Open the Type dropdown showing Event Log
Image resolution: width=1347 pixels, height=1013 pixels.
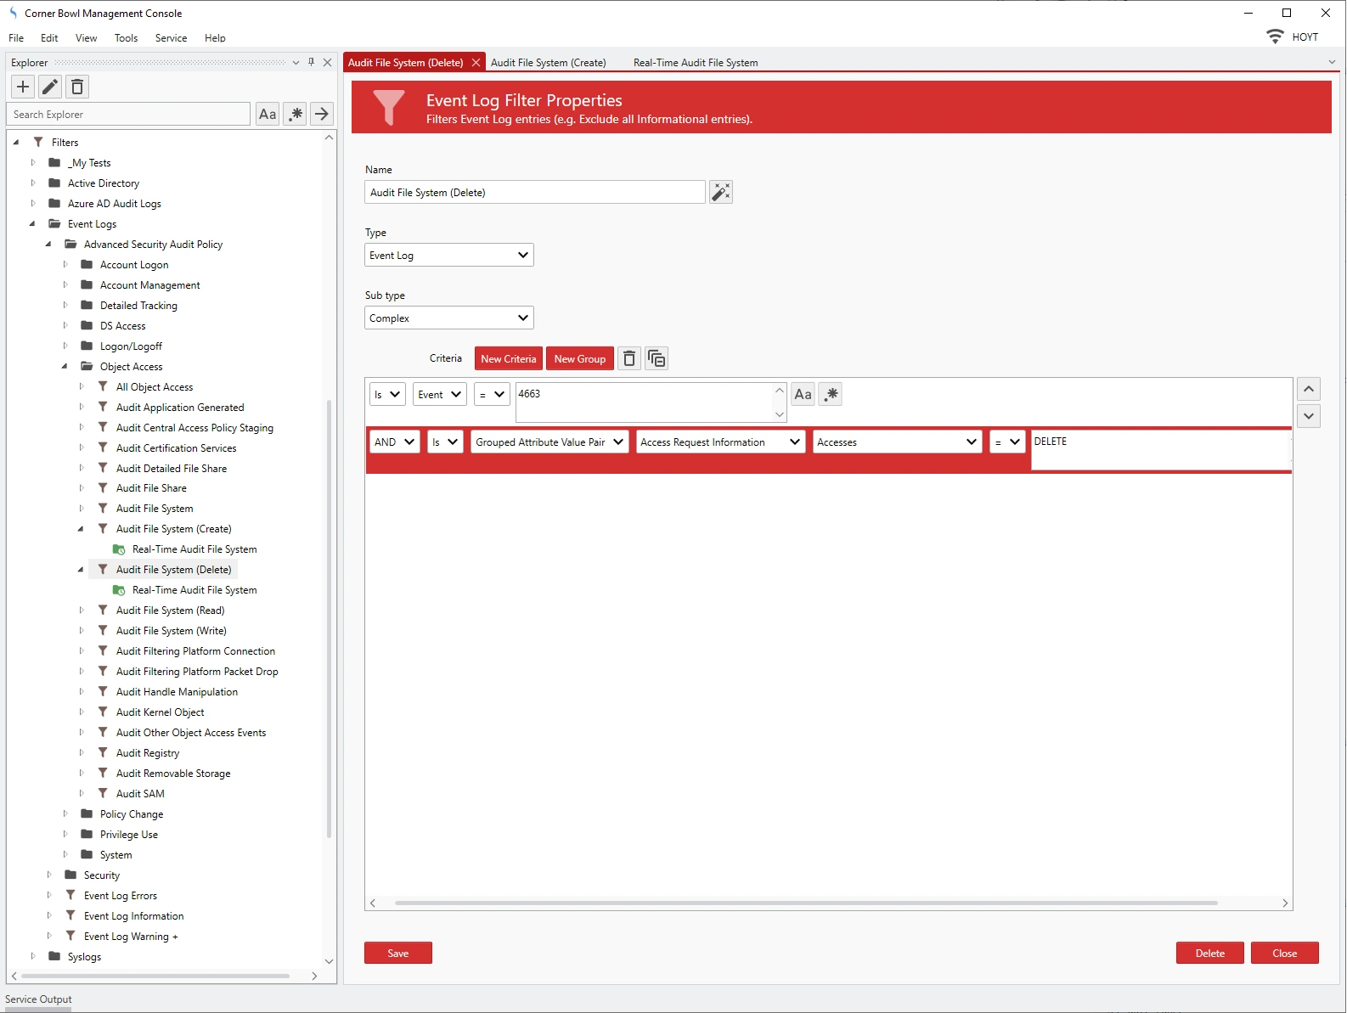point(448,256)
